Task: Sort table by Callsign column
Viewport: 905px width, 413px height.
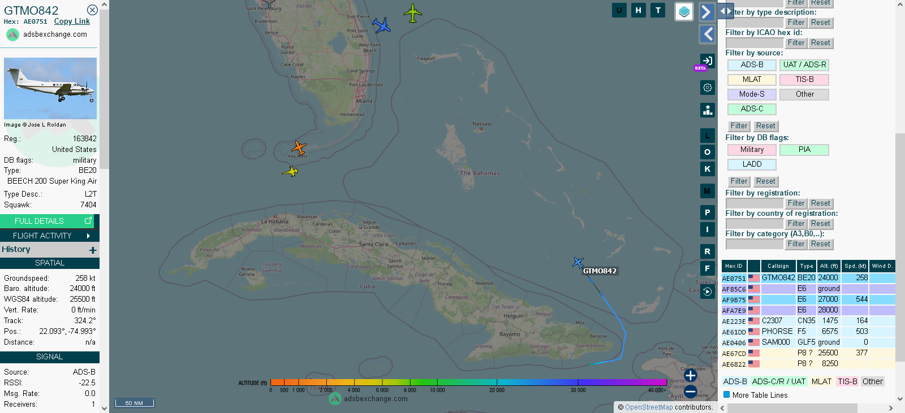Action: click(x=778, y=266)
